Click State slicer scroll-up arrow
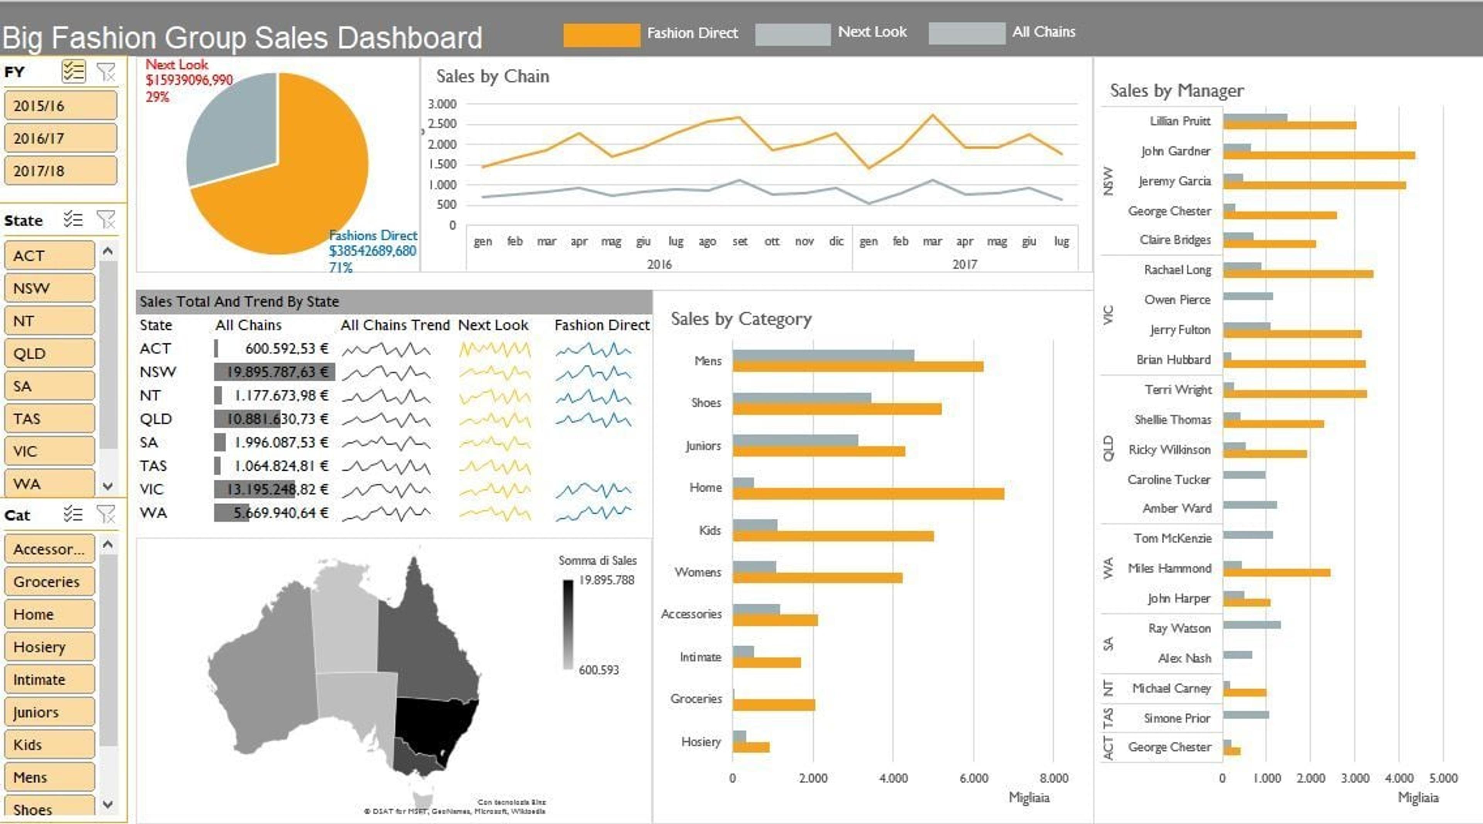Screen dimensions: 1483x824 coord(108,251)
